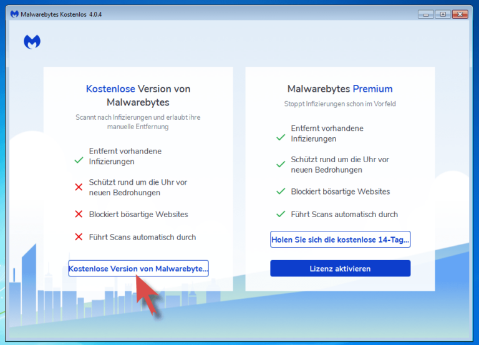
Task: Click the Lizenz aktivieren button
Action: (x=341, y=268)
